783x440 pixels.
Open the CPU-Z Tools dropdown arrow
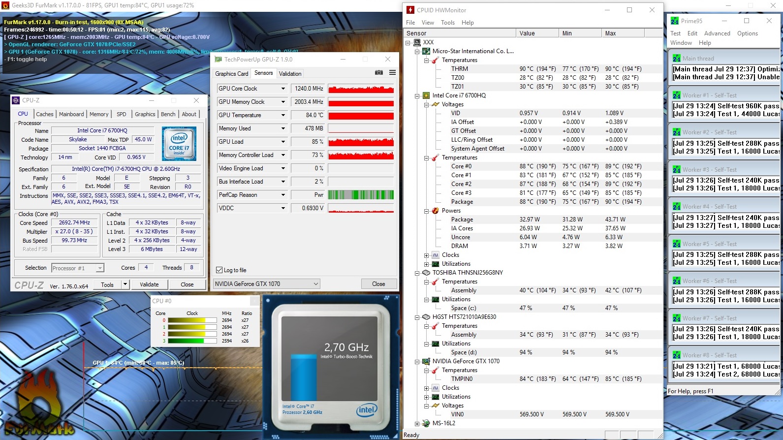[x=125, y=284]
